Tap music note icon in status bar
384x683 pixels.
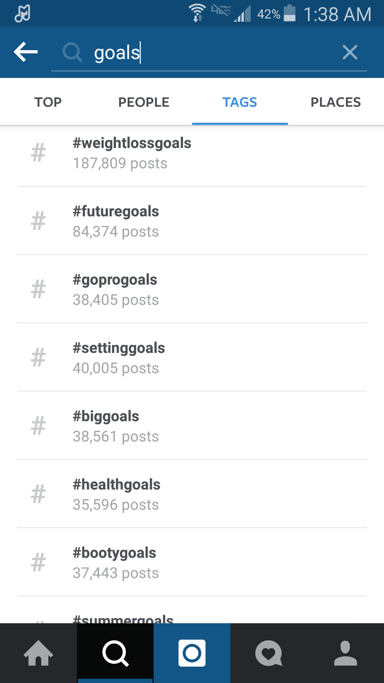pos(22,13)
